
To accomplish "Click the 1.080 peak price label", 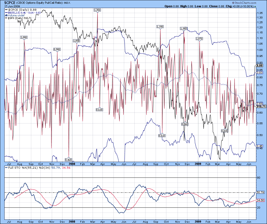I will (24, 37).
